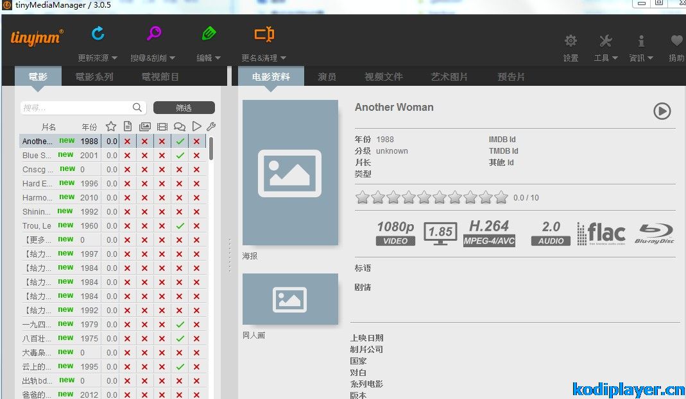Click the 1080p video badge
686x399 pixels.
[395, 232]
